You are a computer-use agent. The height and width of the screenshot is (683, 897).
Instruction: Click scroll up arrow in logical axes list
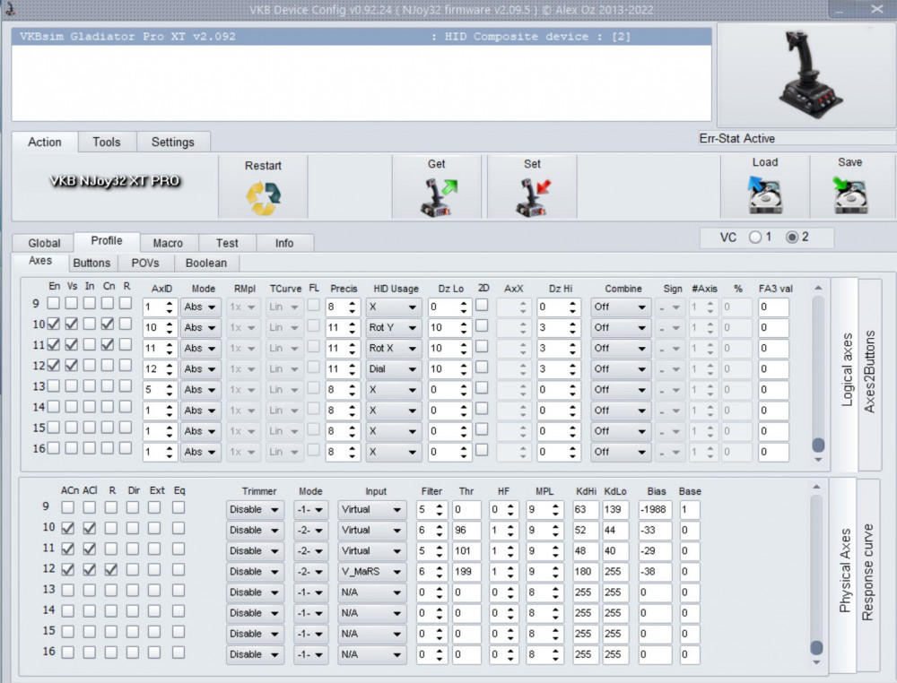tap(819, 288)
